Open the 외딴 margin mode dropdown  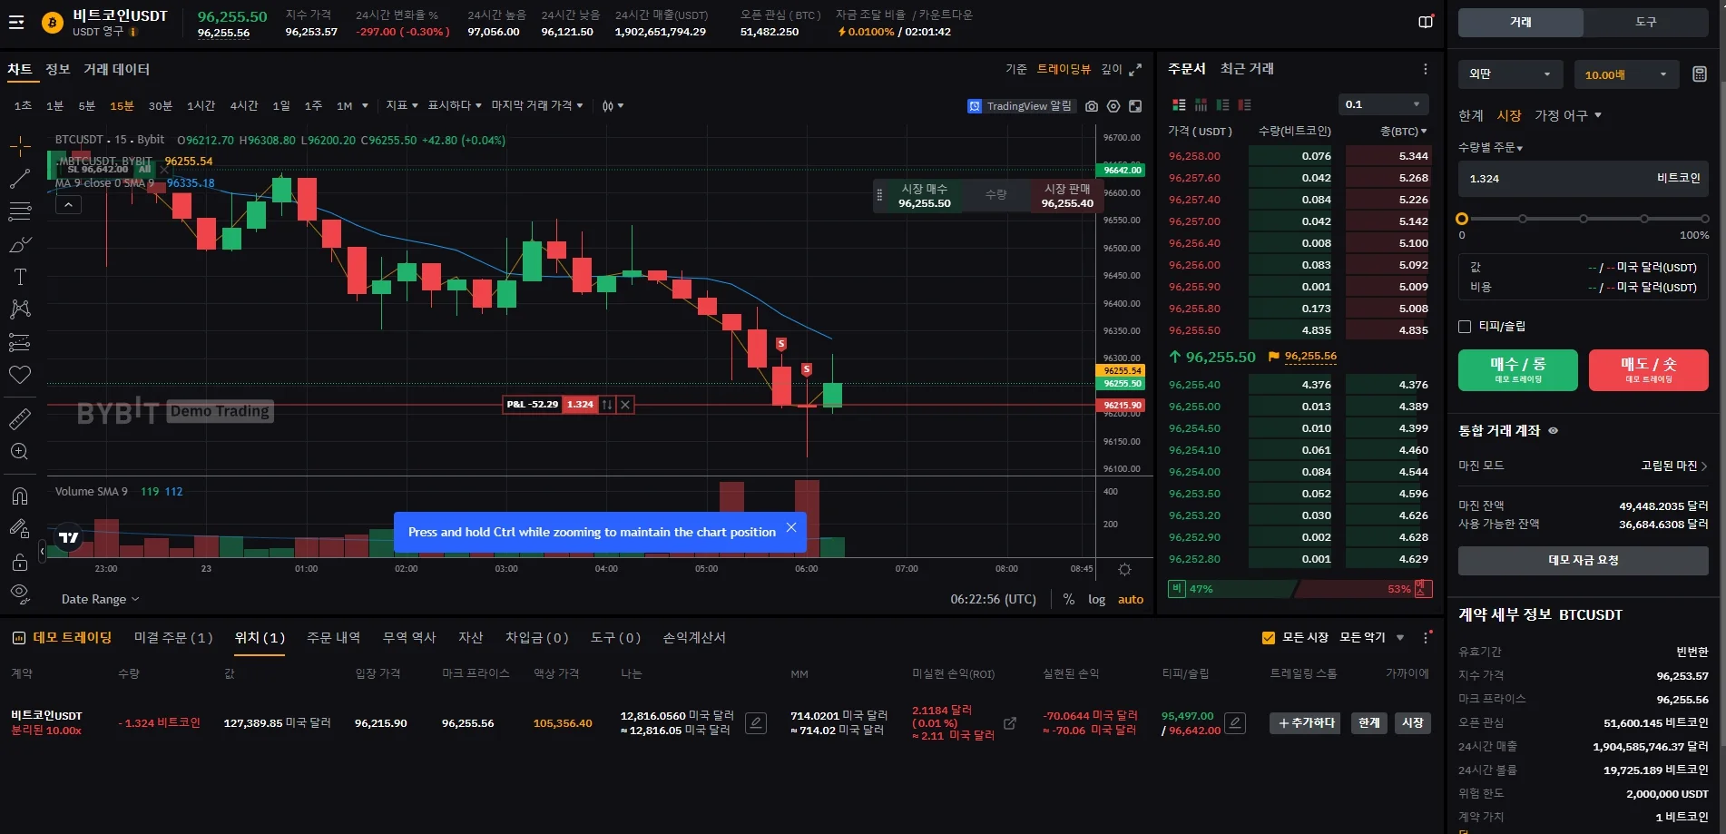1510,74
